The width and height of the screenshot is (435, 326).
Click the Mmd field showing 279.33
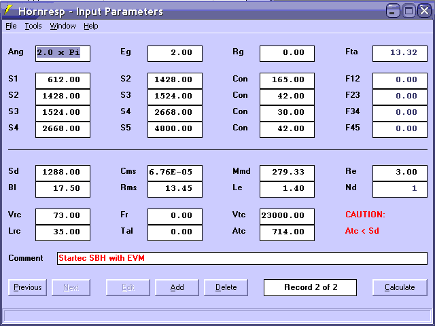(x=287, y=173)
